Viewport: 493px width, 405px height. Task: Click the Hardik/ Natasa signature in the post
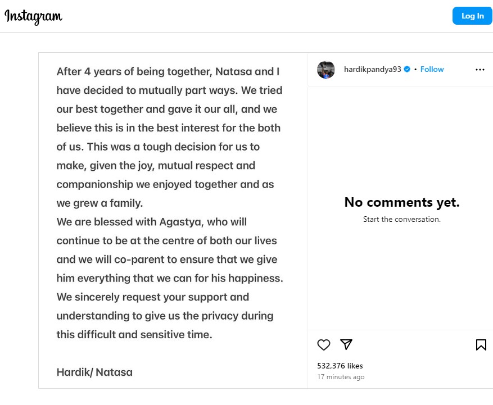[x=94, y=372]
